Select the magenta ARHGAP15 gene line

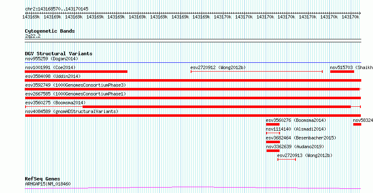(193, 188)
